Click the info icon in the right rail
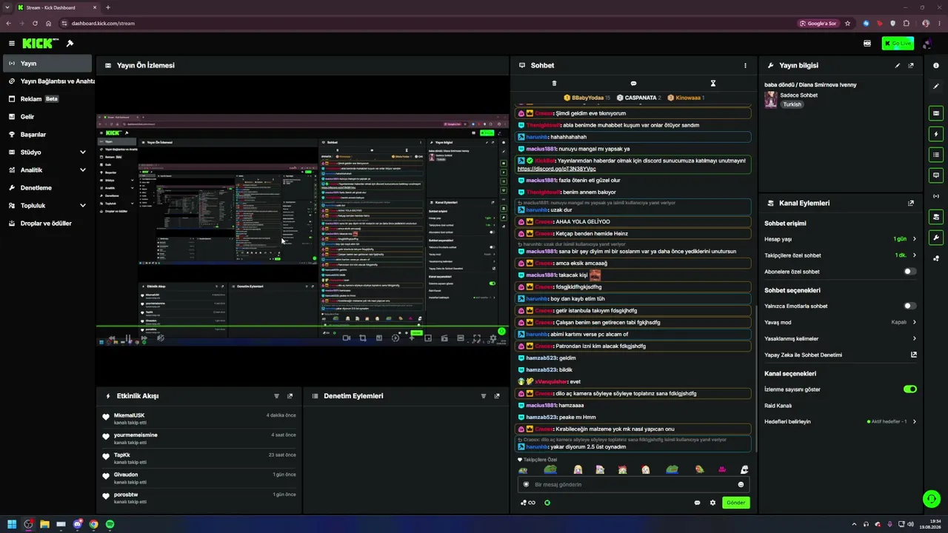 click(x=936, y=66)
